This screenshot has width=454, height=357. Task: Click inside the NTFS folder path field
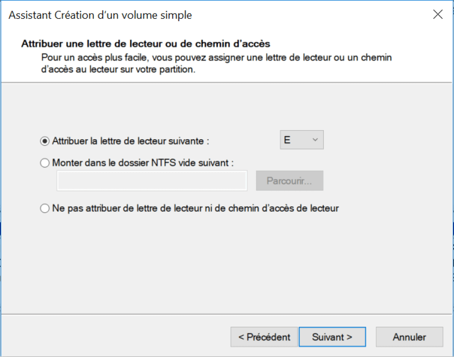point(151,181)
